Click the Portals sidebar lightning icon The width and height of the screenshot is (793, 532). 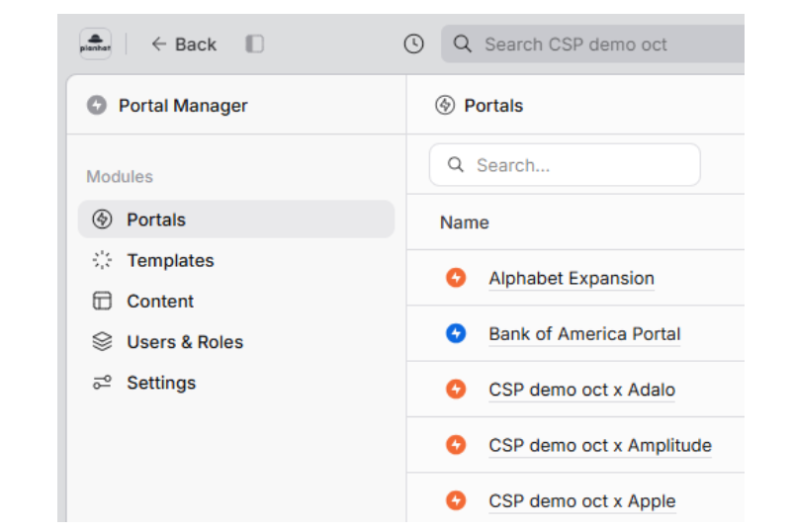coord(102,220)
